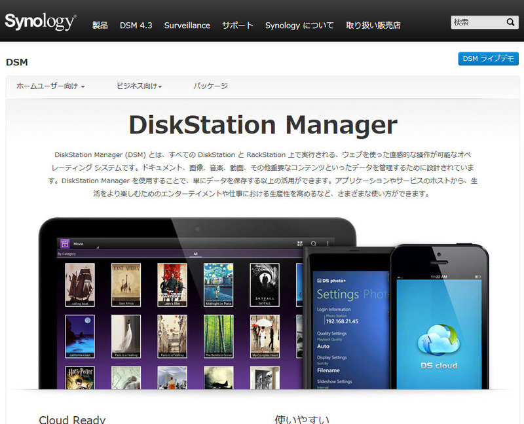524x424 pixels.
Task: Open the 製品 menu in top navigation
Action: 100,26
